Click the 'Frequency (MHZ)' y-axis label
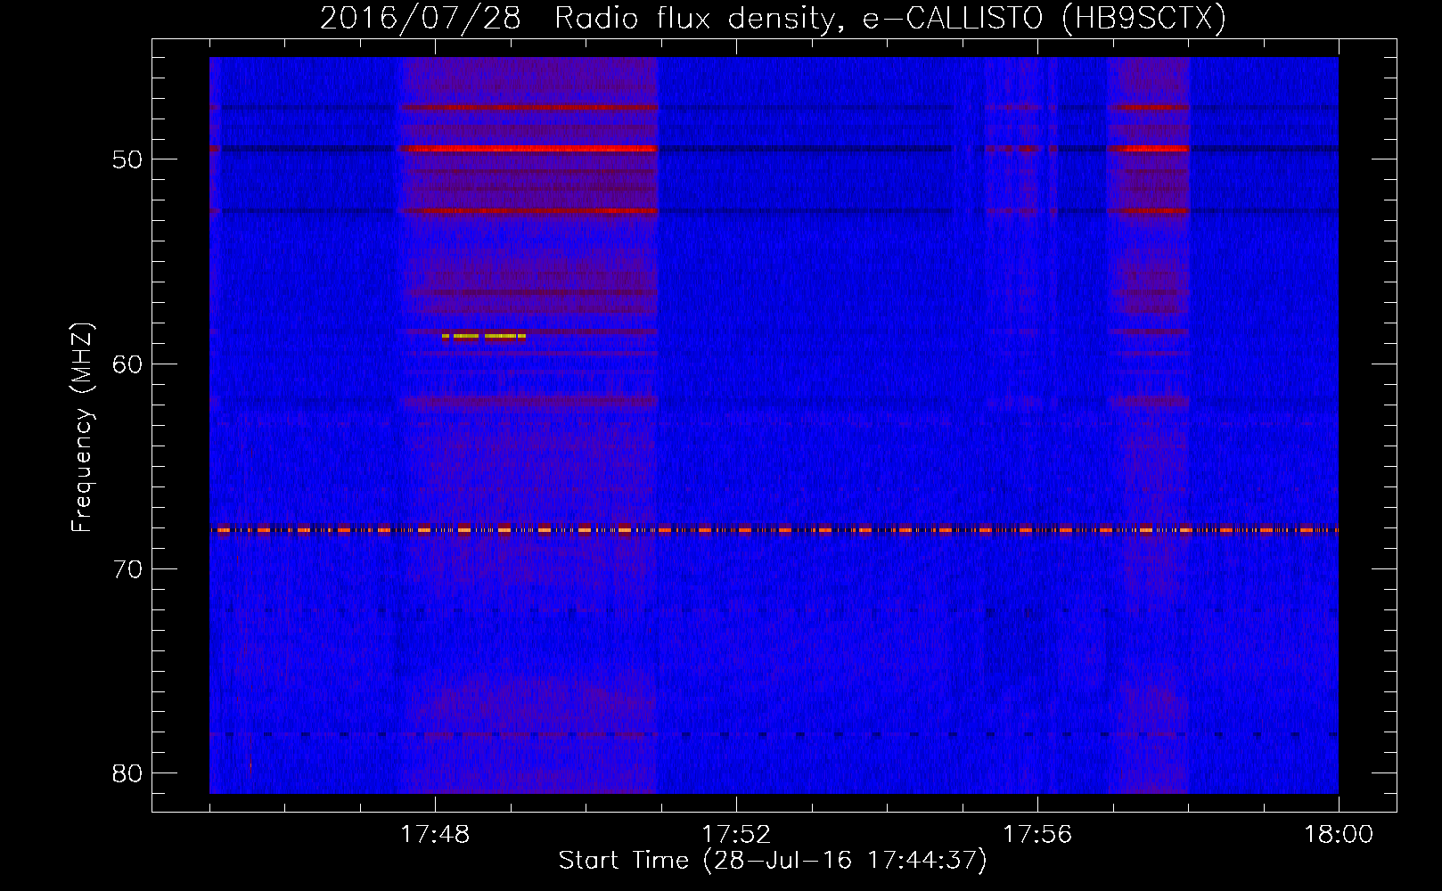 [x=82, y=428]
